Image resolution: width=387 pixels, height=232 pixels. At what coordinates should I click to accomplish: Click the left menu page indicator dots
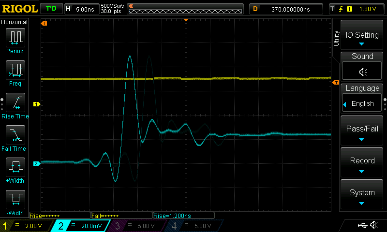(2, 104)
